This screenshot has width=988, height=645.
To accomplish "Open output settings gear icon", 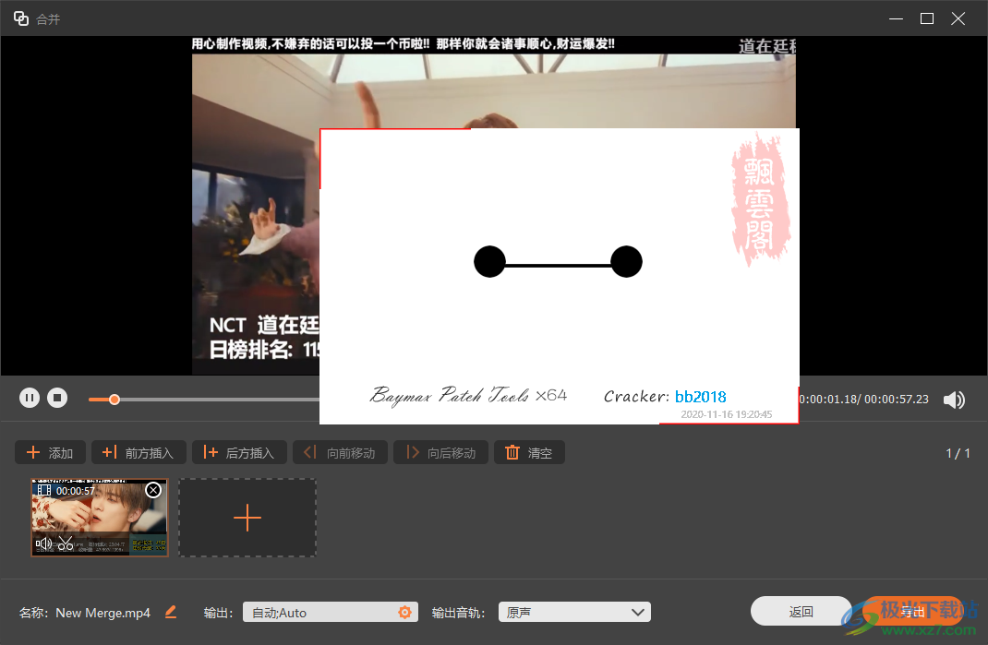I will (x=404, y=612).
